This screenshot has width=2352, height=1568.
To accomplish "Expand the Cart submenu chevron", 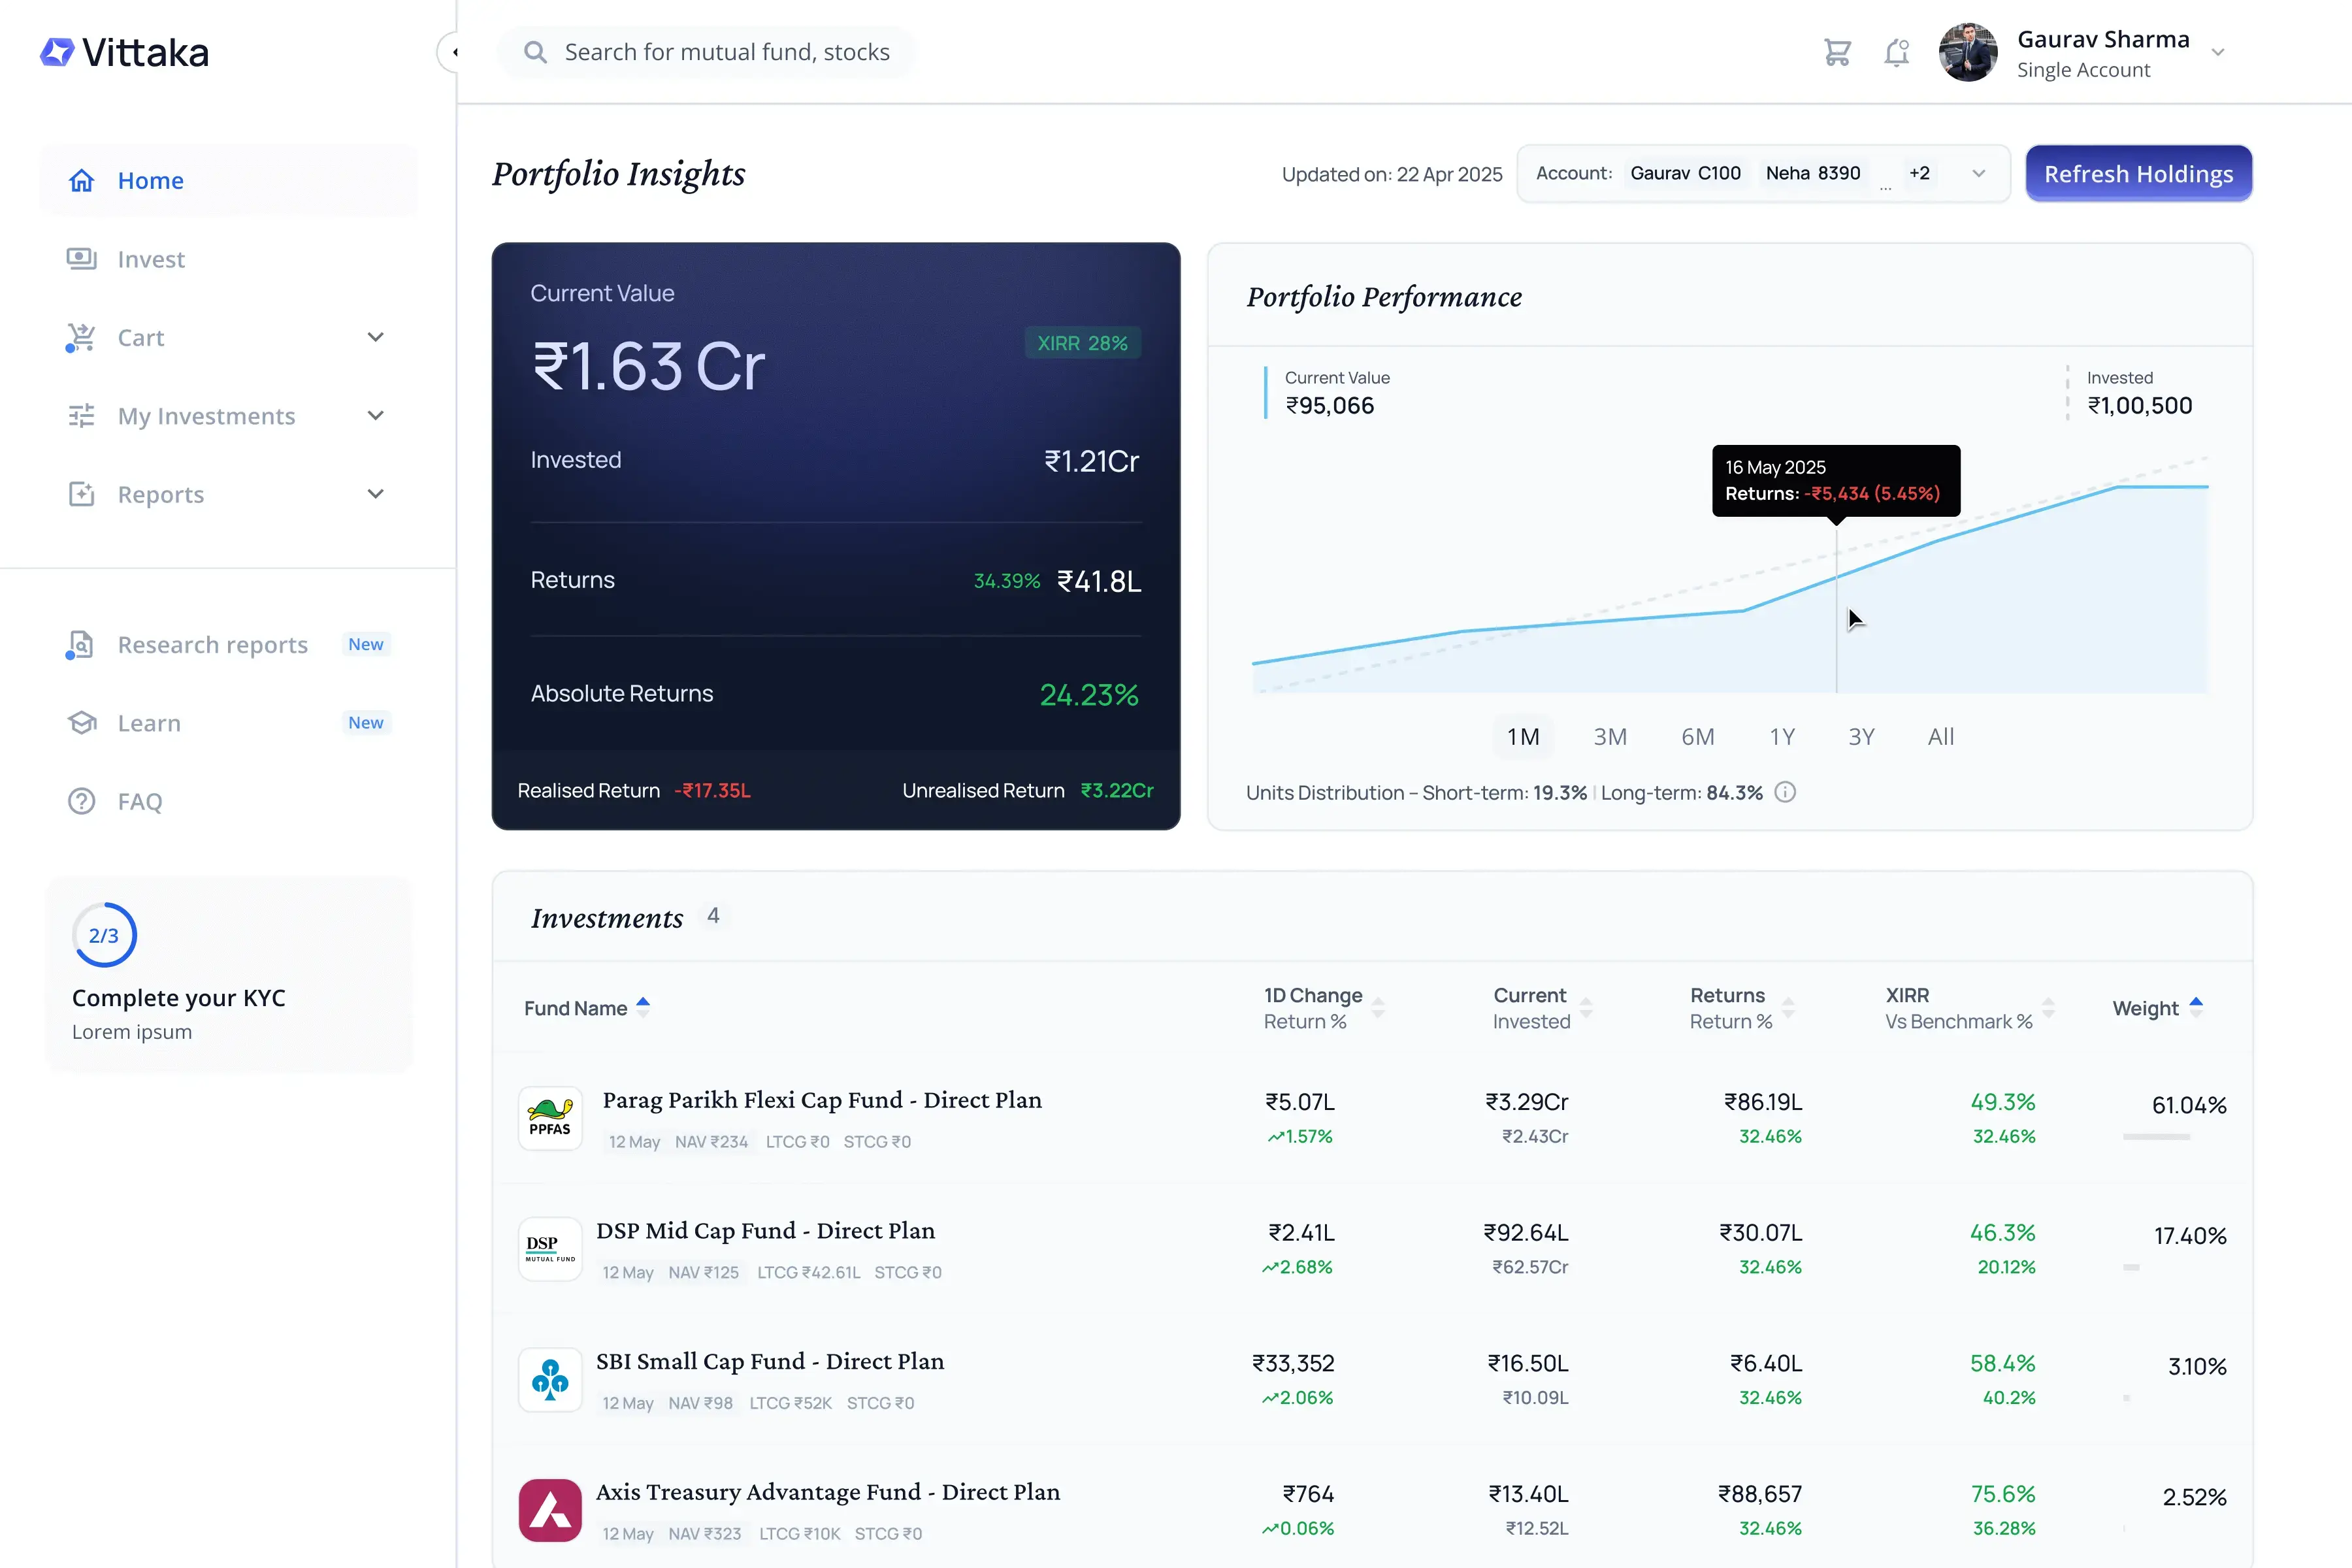I will point(376,338).
